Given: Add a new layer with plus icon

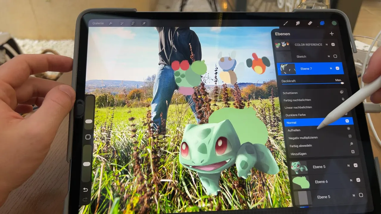Looking at the screenshot, I should 332,34.
